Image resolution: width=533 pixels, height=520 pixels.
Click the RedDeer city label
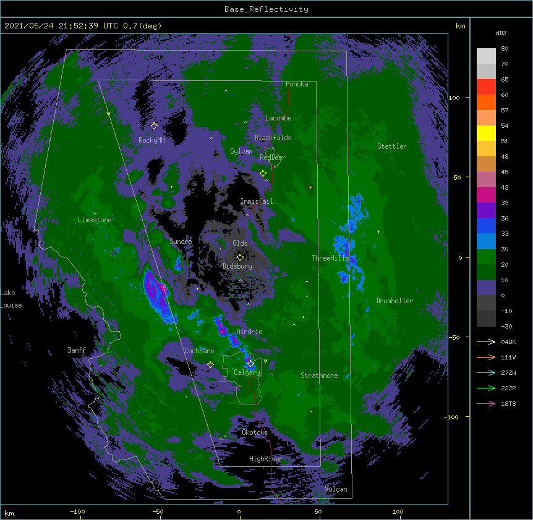(273, 157)
